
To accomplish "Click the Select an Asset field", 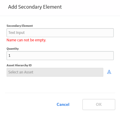I will 55,72.
